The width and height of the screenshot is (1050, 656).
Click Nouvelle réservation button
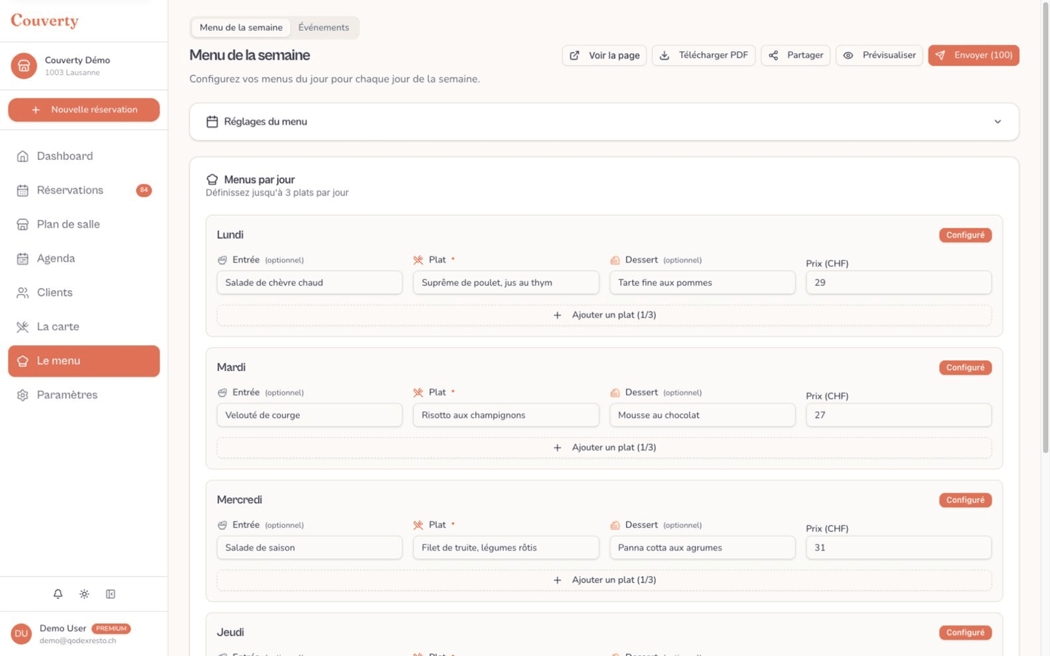point(84,110)
